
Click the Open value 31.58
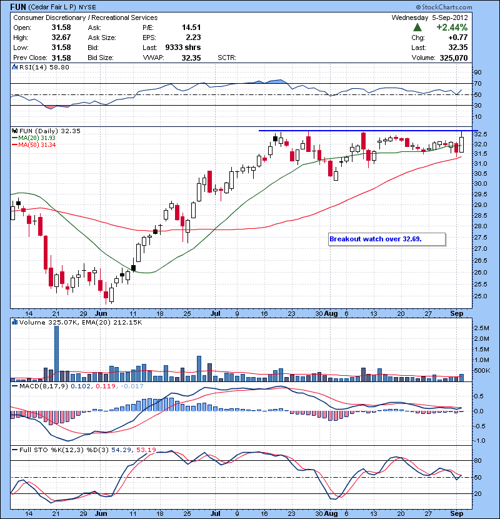coord(61,28)
